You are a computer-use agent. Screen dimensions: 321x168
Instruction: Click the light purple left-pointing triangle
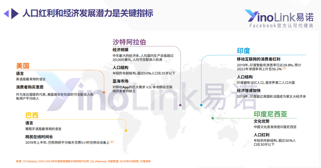click(7, 14)
